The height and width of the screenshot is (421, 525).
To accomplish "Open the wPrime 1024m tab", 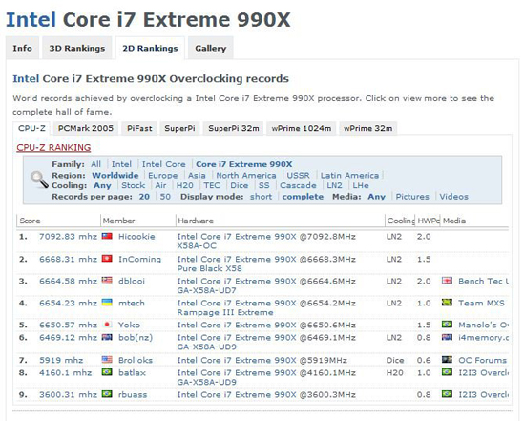I will (x=302, y=128).
